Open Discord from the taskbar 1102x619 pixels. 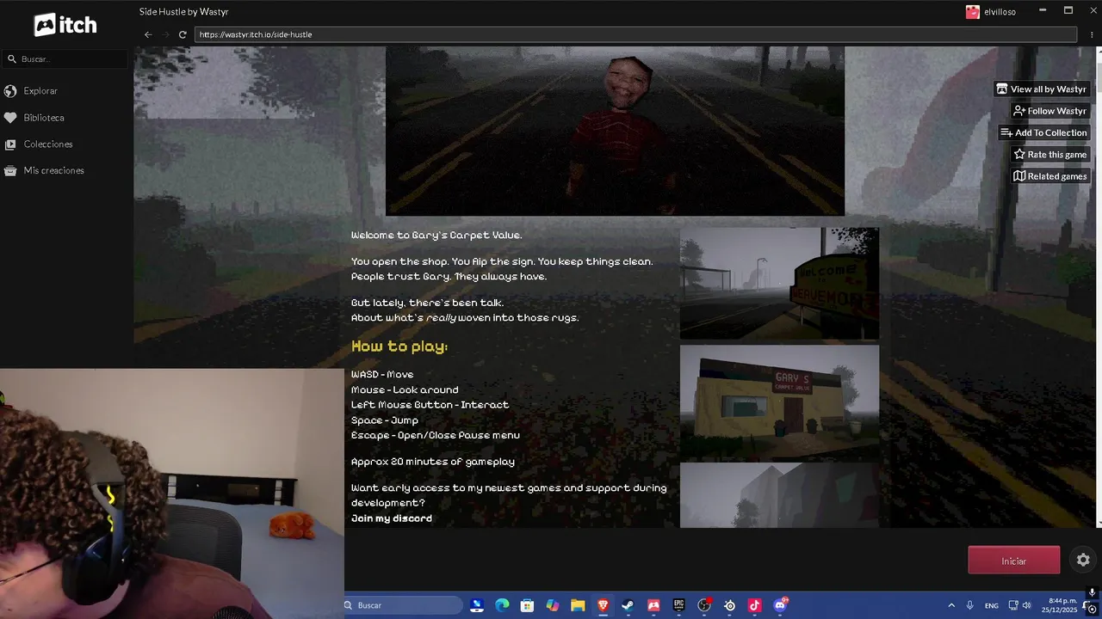780,605
